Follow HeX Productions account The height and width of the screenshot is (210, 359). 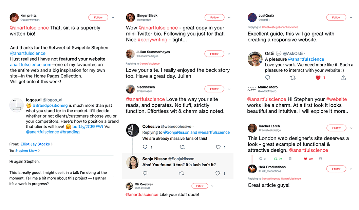click(x=336, y=169)
